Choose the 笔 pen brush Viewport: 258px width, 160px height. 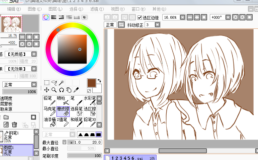pyautogui.click(x=76, y=100)
